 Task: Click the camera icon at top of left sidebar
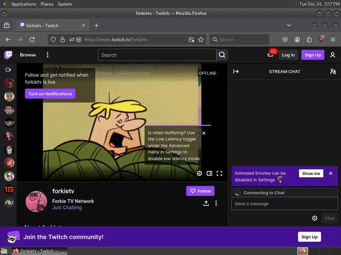pyautogui.click(x=8, y=70)
